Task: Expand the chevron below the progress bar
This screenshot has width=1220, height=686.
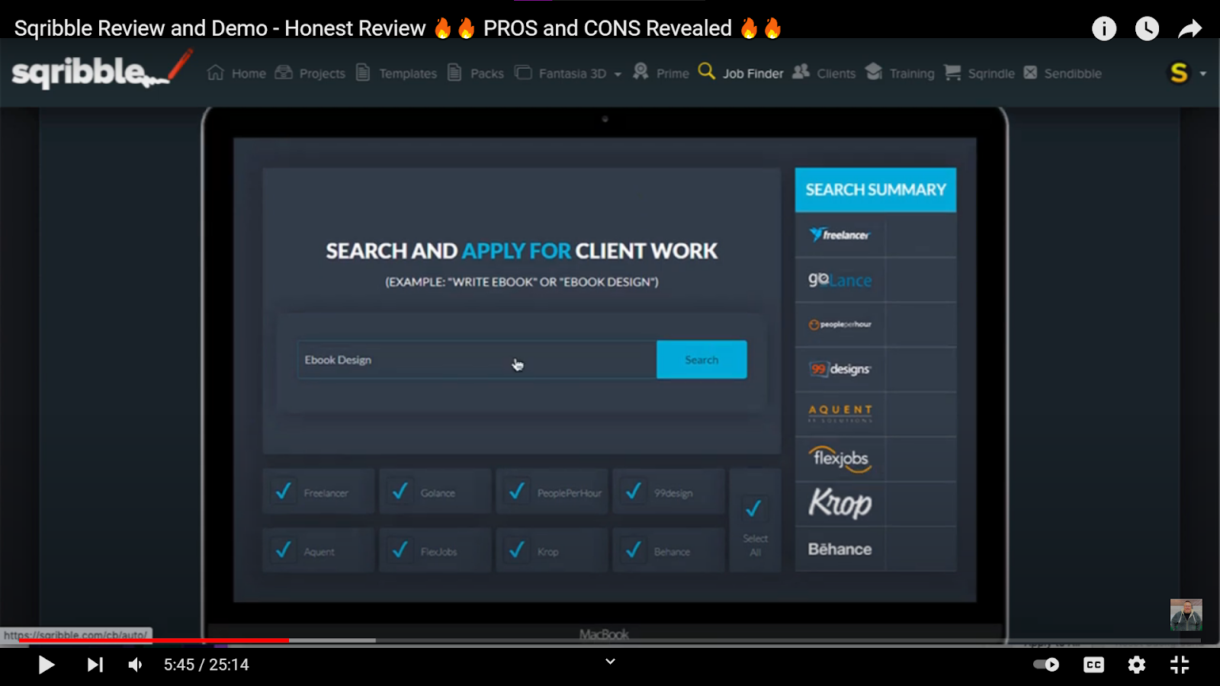Action: pyautogui.click(x=610, y=662)
